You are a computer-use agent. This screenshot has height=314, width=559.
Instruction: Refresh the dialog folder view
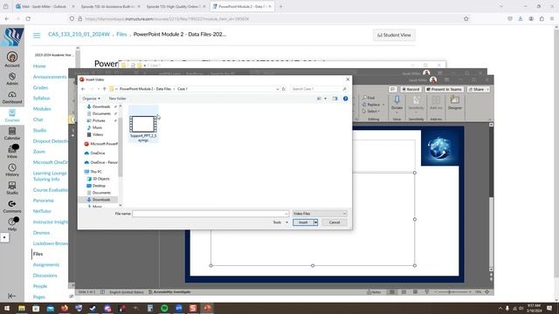[x=284, y=89]
